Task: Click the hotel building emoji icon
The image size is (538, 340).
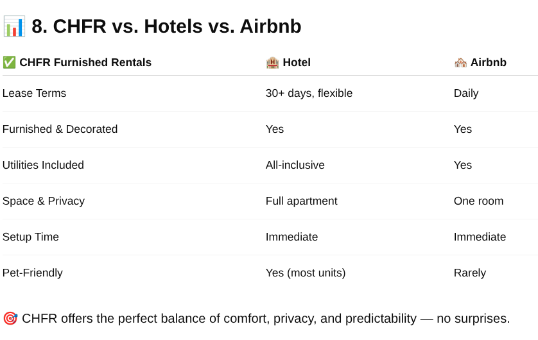Action: [x=272, y=63]
